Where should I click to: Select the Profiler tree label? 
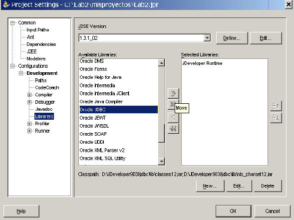[x=42, y=124]
